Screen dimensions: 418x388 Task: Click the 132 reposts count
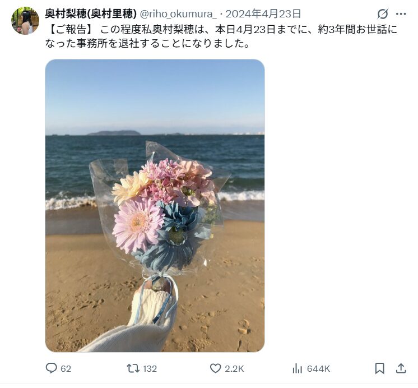(150, 369)
